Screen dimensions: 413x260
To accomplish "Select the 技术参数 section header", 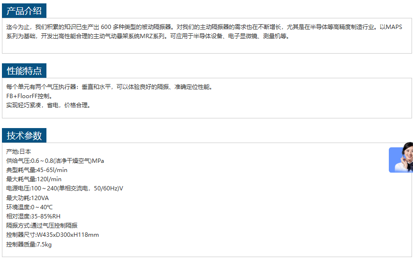I will [24, 135].
